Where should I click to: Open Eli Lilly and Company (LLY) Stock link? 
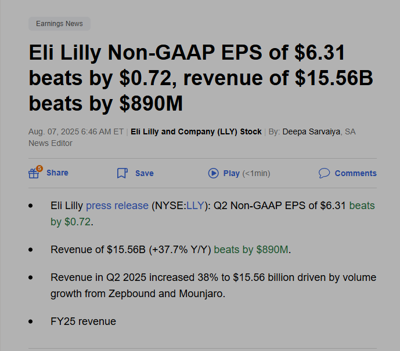click(196, 132)
